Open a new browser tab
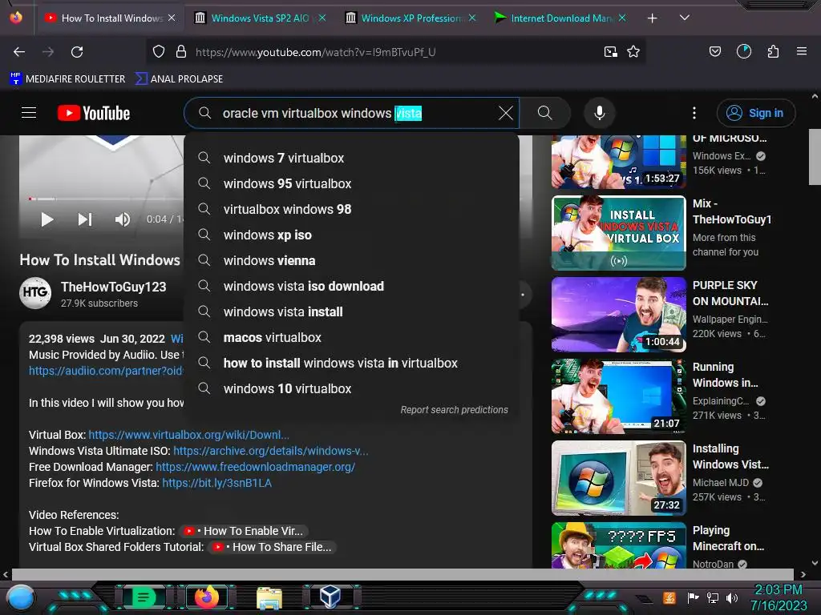 pos(653,18)
